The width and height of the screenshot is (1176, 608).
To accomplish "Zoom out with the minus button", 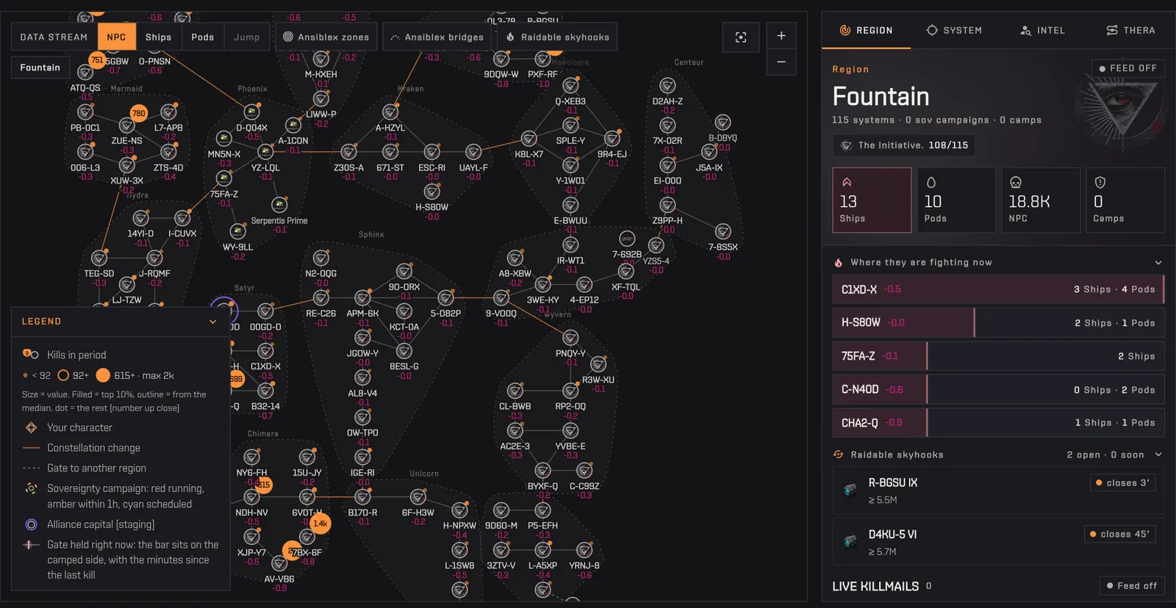I will pos(781,62).
